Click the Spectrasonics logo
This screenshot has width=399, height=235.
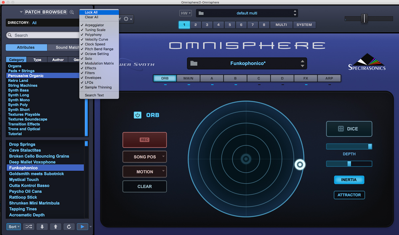(367, 62)
